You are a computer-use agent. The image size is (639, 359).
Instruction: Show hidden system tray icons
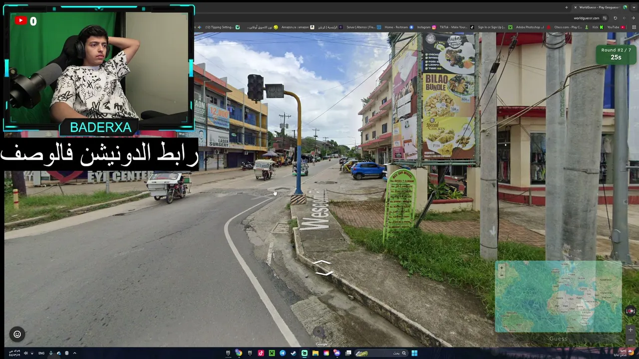tap(74, 353)
